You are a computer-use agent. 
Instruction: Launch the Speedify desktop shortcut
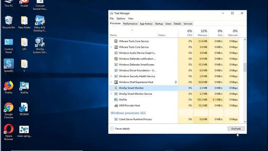tap(8, 65)
